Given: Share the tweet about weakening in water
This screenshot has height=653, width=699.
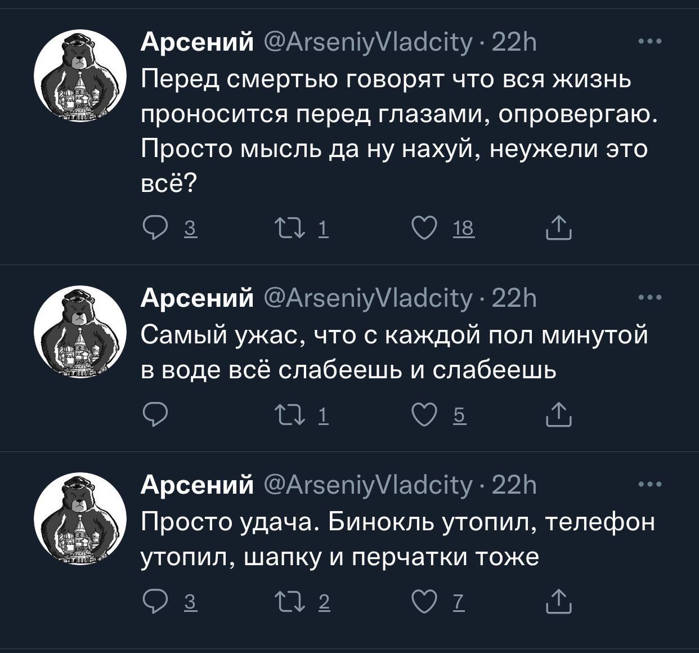Looking at the screenshot, I should 559,415.
